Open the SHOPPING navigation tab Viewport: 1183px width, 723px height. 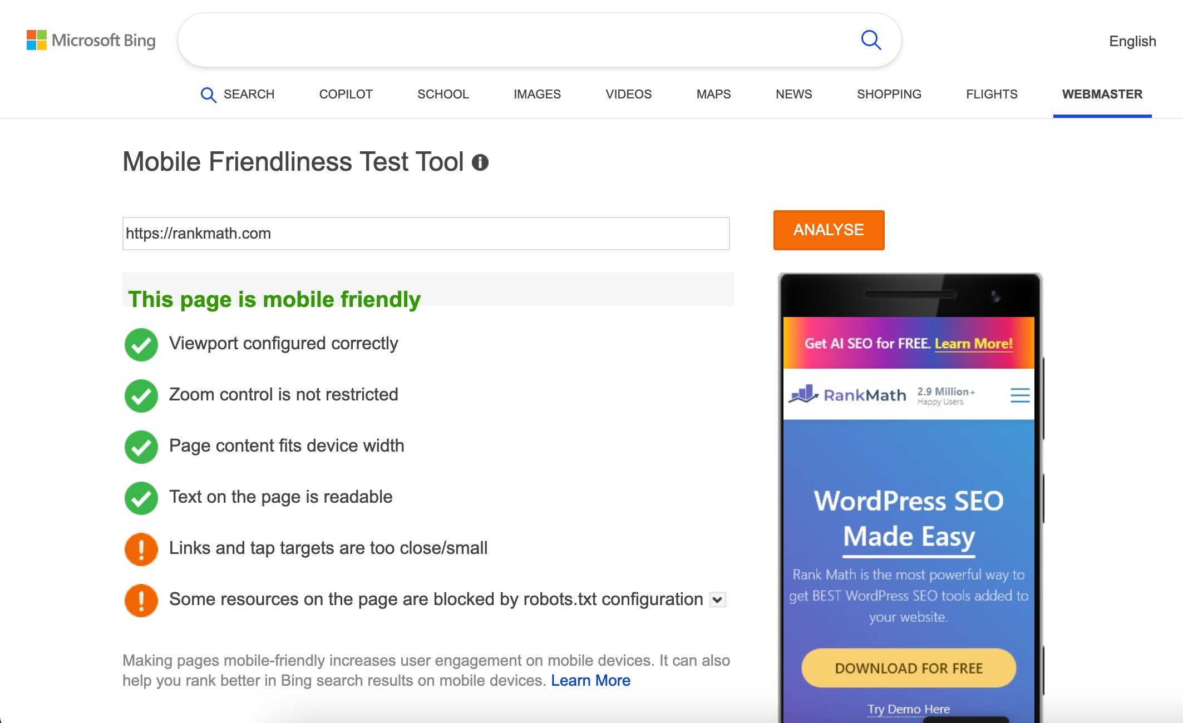click(x=889, y=95)
